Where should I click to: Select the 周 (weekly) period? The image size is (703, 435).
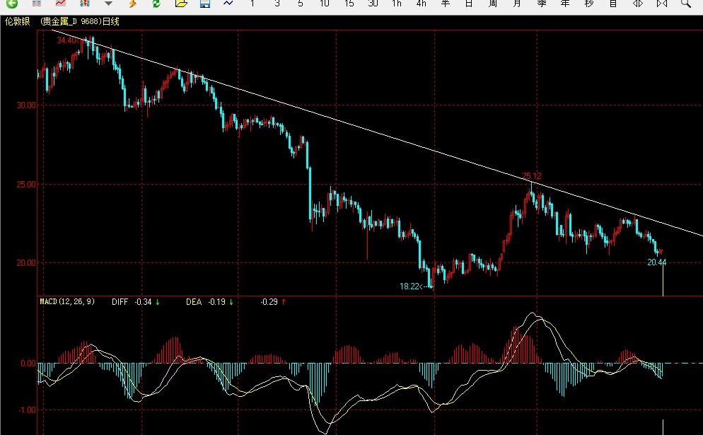pyautogui.click(x=493, y=4)
